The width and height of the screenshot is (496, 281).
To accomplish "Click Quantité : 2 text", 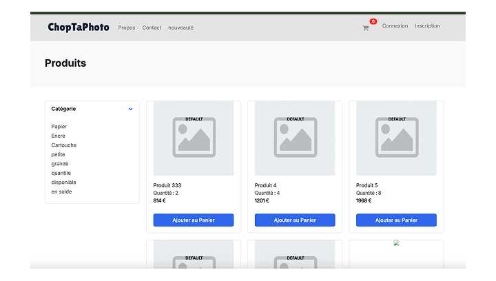I will click(x=166, y=193).
